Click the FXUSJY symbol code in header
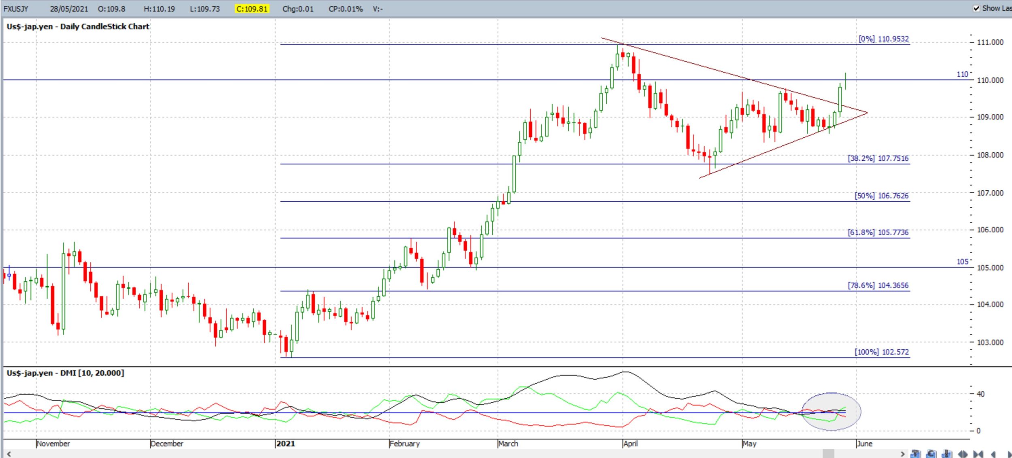This screenshot has width=1012, height=458. 15,9
